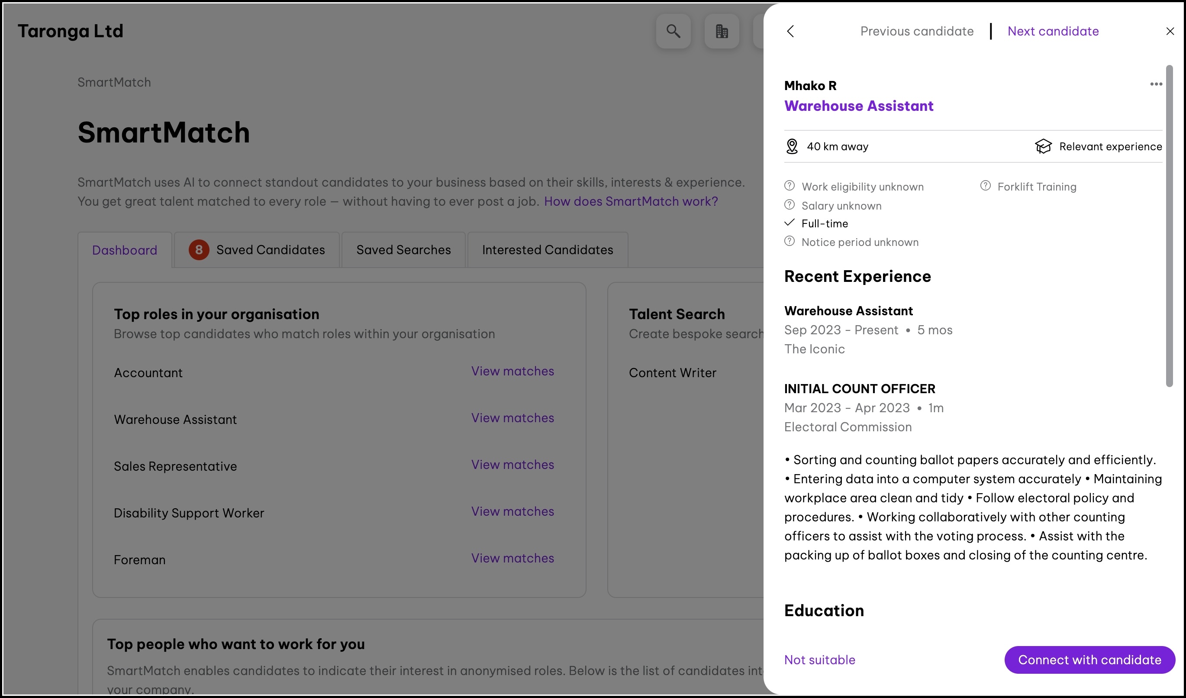This screenshot has width=1186, height=698.
Task: Open the Saved Searches tab
Action: (x=403, y=250)
